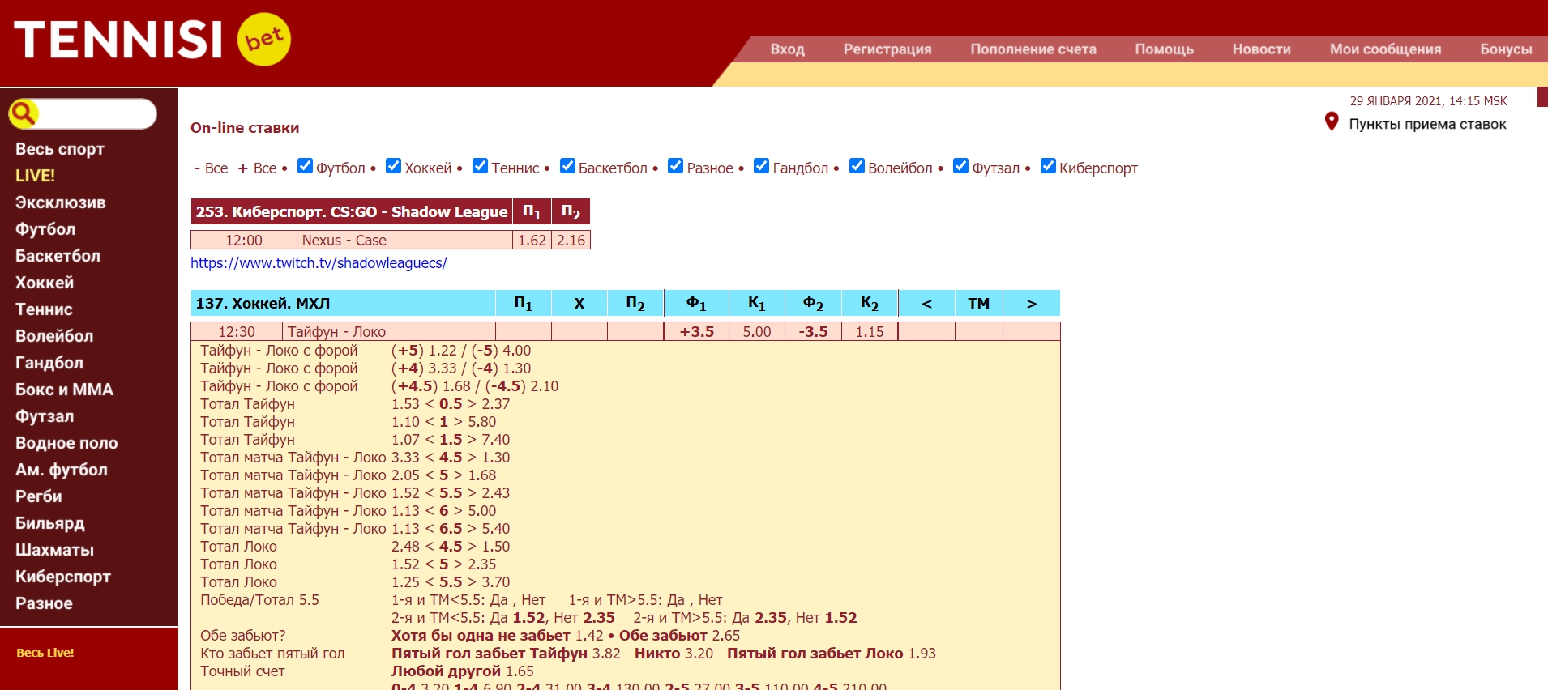
Task: Click the Nexus - Case match name
Action: click(344, 241)
